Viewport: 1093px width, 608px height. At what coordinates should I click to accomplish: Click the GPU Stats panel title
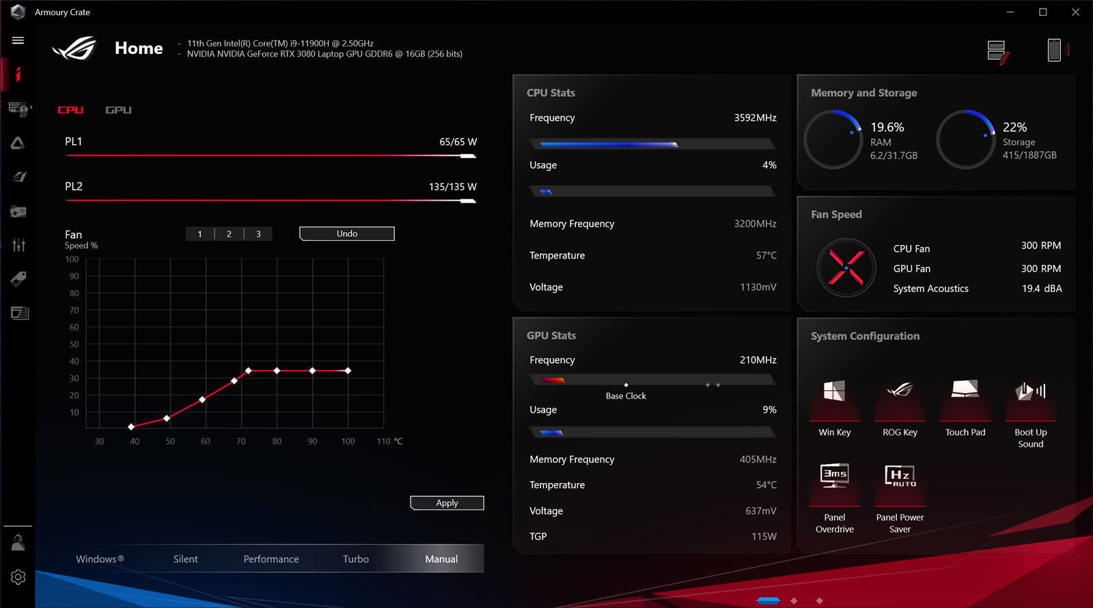point(551,336)
